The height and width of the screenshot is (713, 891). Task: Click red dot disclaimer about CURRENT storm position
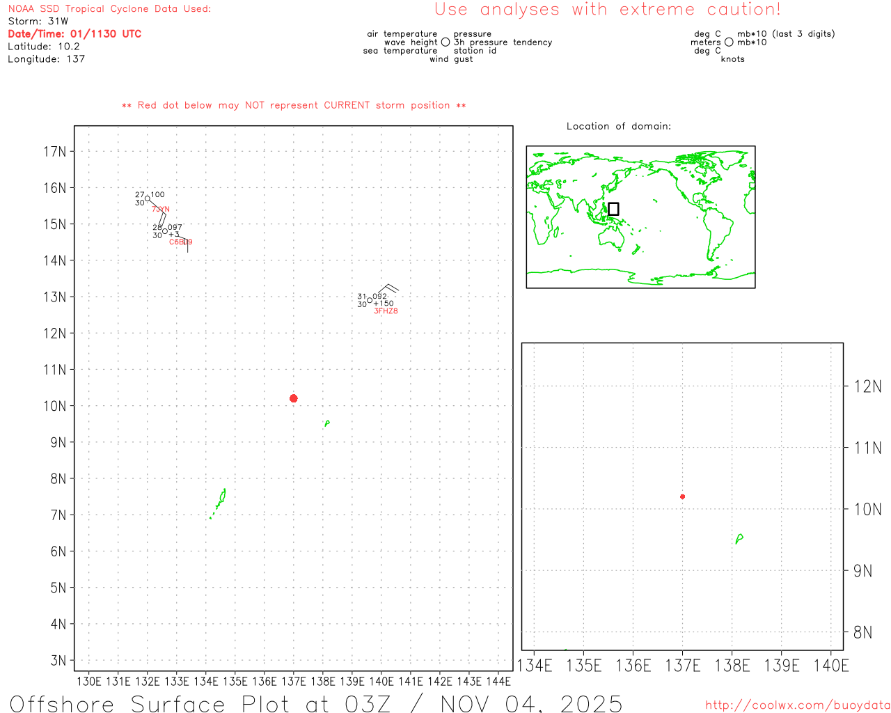pyautogui.click(x=294, y=105)
